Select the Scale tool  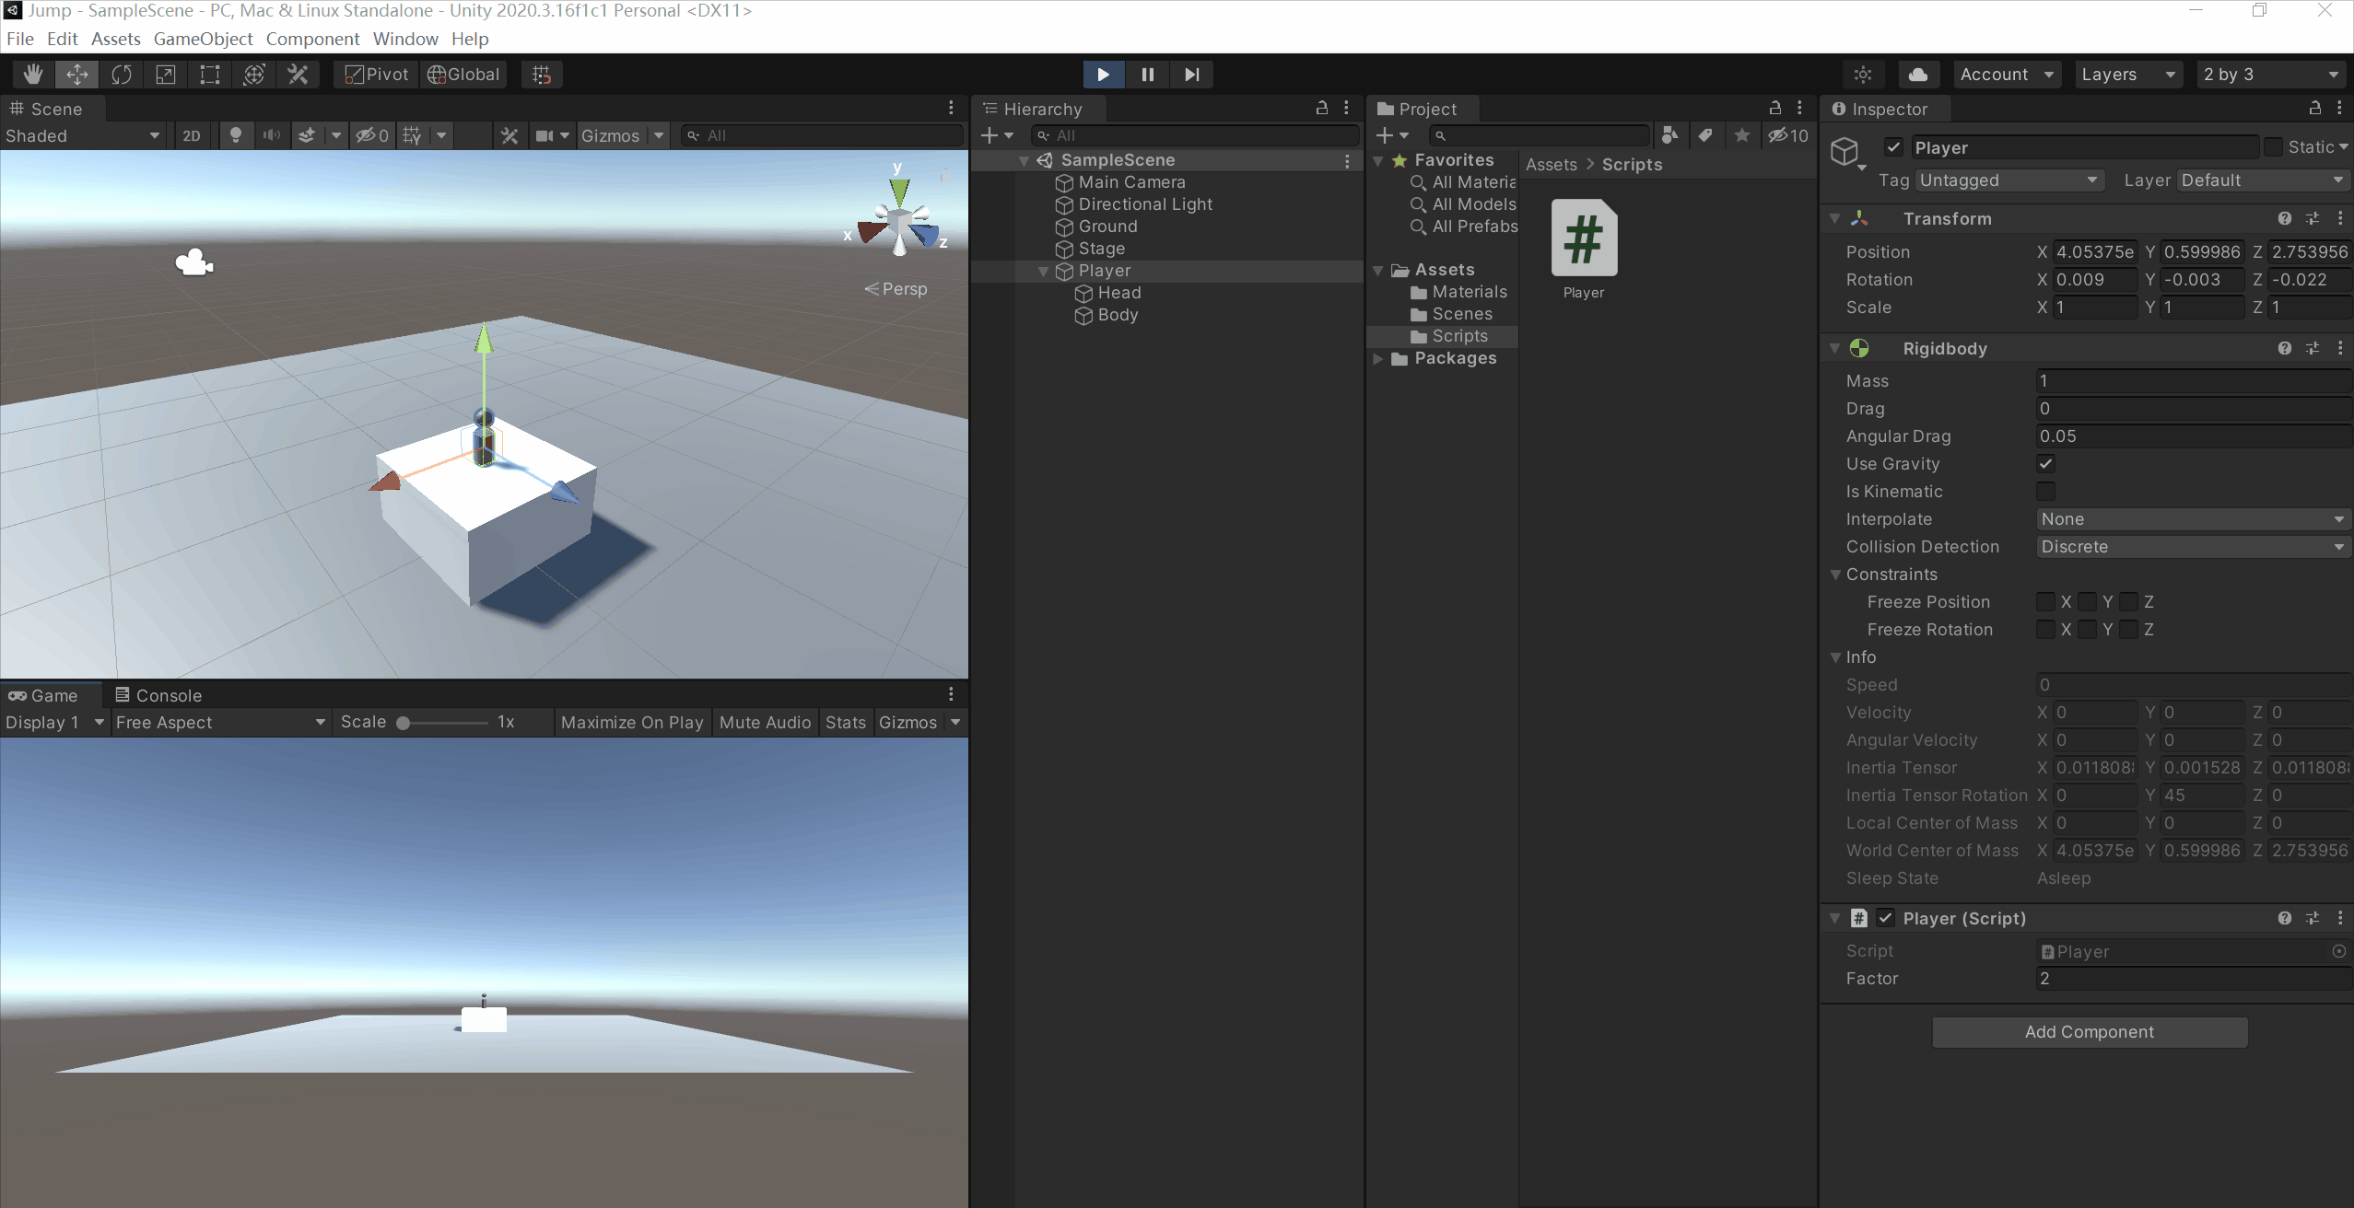[x=166, y=75]
